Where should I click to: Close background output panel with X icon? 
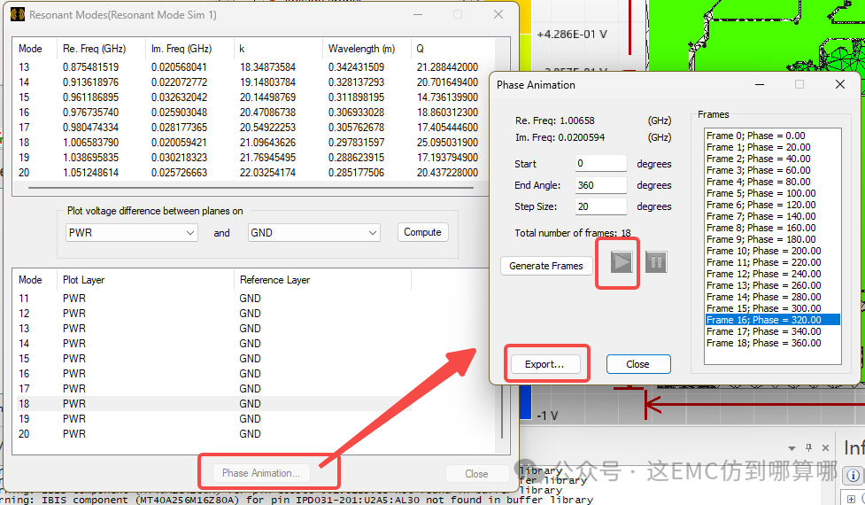click(x=826, y=447)
